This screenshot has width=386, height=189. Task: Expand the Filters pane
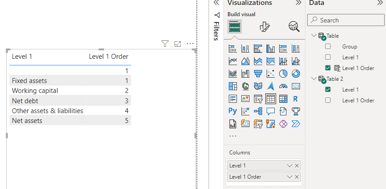click(x=216, y=3)
